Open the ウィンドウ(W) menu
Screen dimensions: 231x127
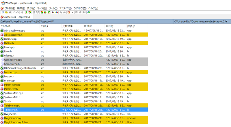80,8
